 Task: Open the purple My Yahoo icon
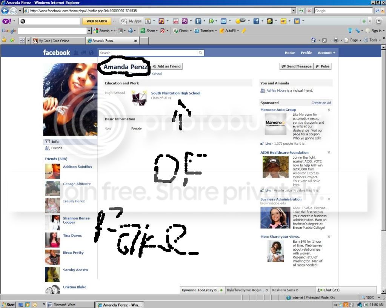(x=185, y=21)
